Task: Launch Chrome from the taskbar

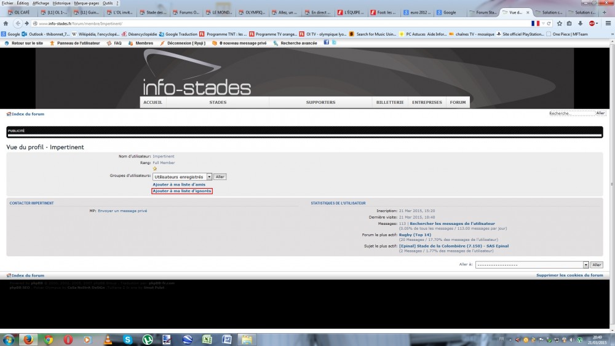Action: (x=49, y=339)
